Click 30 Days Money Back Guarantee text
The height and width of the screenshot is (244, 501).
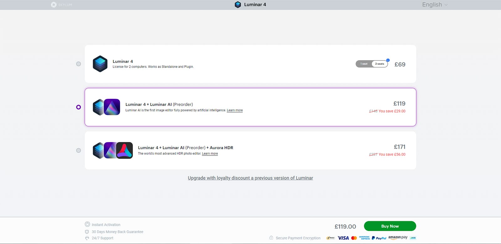(117, 232)
